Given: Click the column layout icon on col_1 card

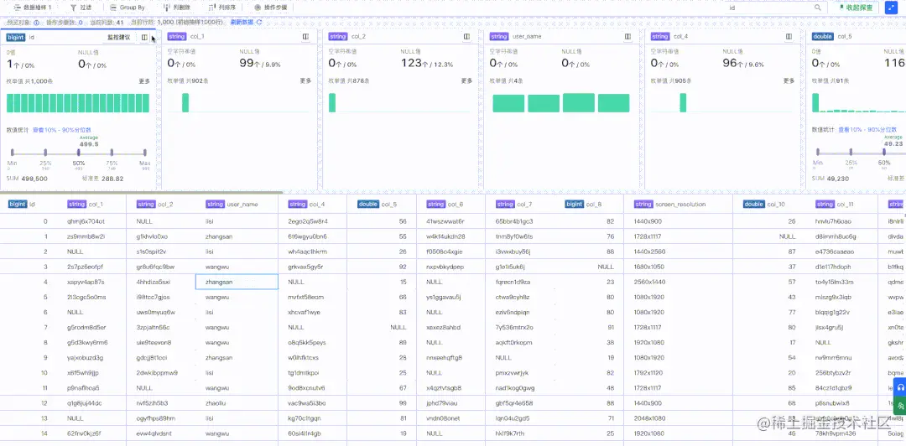Looking at the screenshot, I should click(305, 36).
